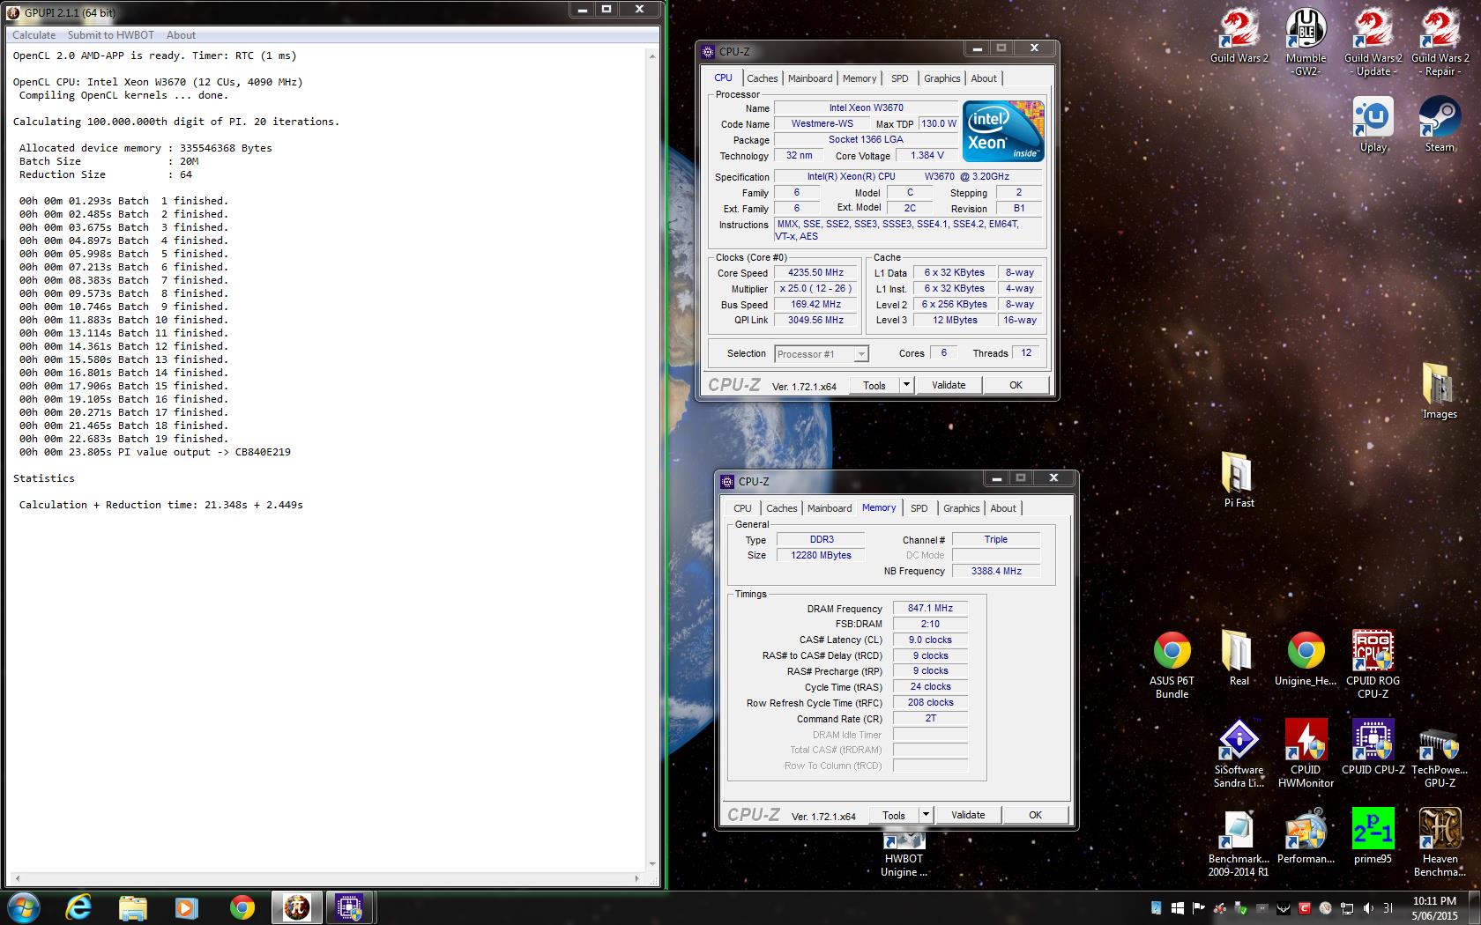This screenshot has height=925, width=1481.
Task: Open Internet Explorer in taskbar
Action: coord(78,907)
